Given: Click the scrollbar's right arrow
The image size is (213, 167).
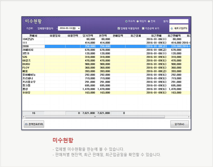Looking at the screenshot, I should (x=189, y=117).
